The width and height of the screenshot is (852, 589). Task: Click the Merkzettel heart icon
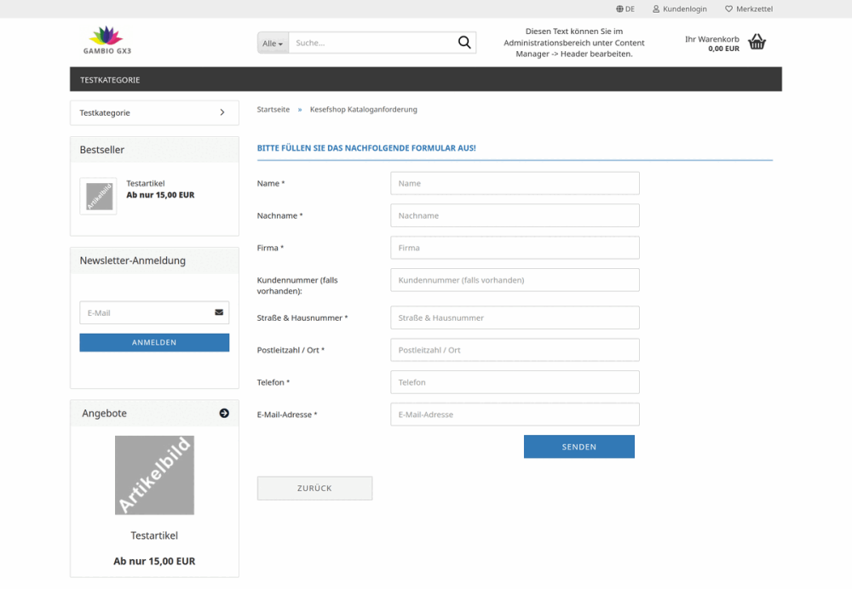[728, 9]
